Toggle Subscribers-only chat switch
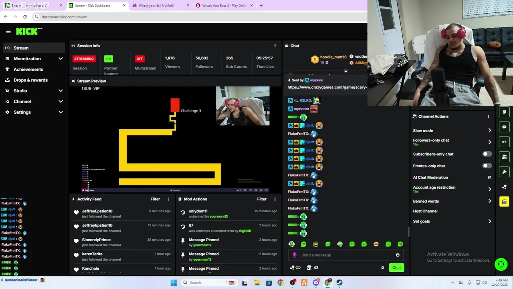The image size is (513, 289). coord(487,154)
